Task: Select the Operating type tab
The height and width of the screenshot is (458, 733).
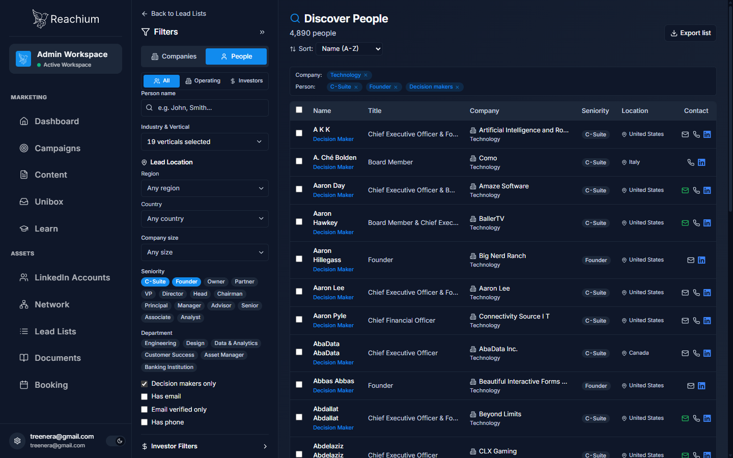Action: coord(203,81)
